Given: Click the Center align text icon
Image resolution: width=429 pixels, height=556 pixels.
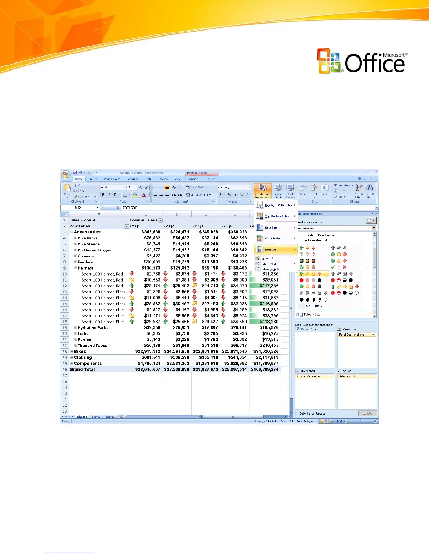Looking at the screenshot, I should 161,194.
